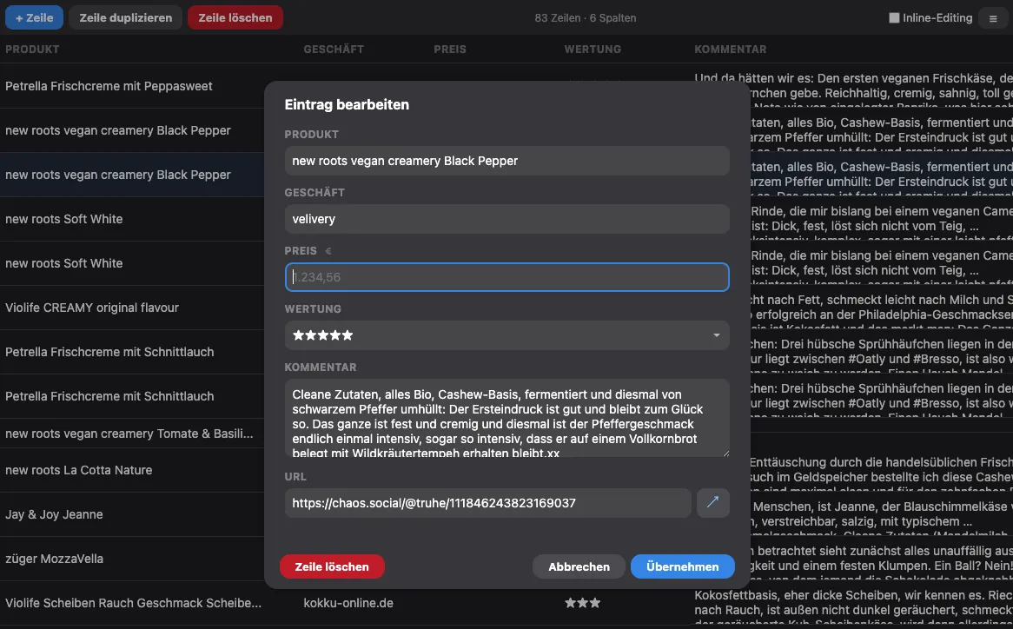The height and width of the screenshot is (629, 1013).
Task: Click Zeile duplizieren in the toolbar
Action: click(126, 17)
